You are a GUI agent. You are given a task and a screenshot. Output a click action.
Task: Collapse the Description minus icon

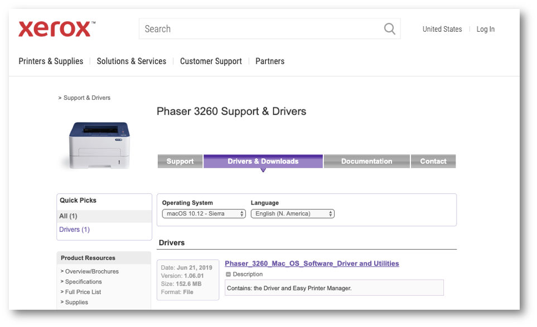(x=229, y=274)
